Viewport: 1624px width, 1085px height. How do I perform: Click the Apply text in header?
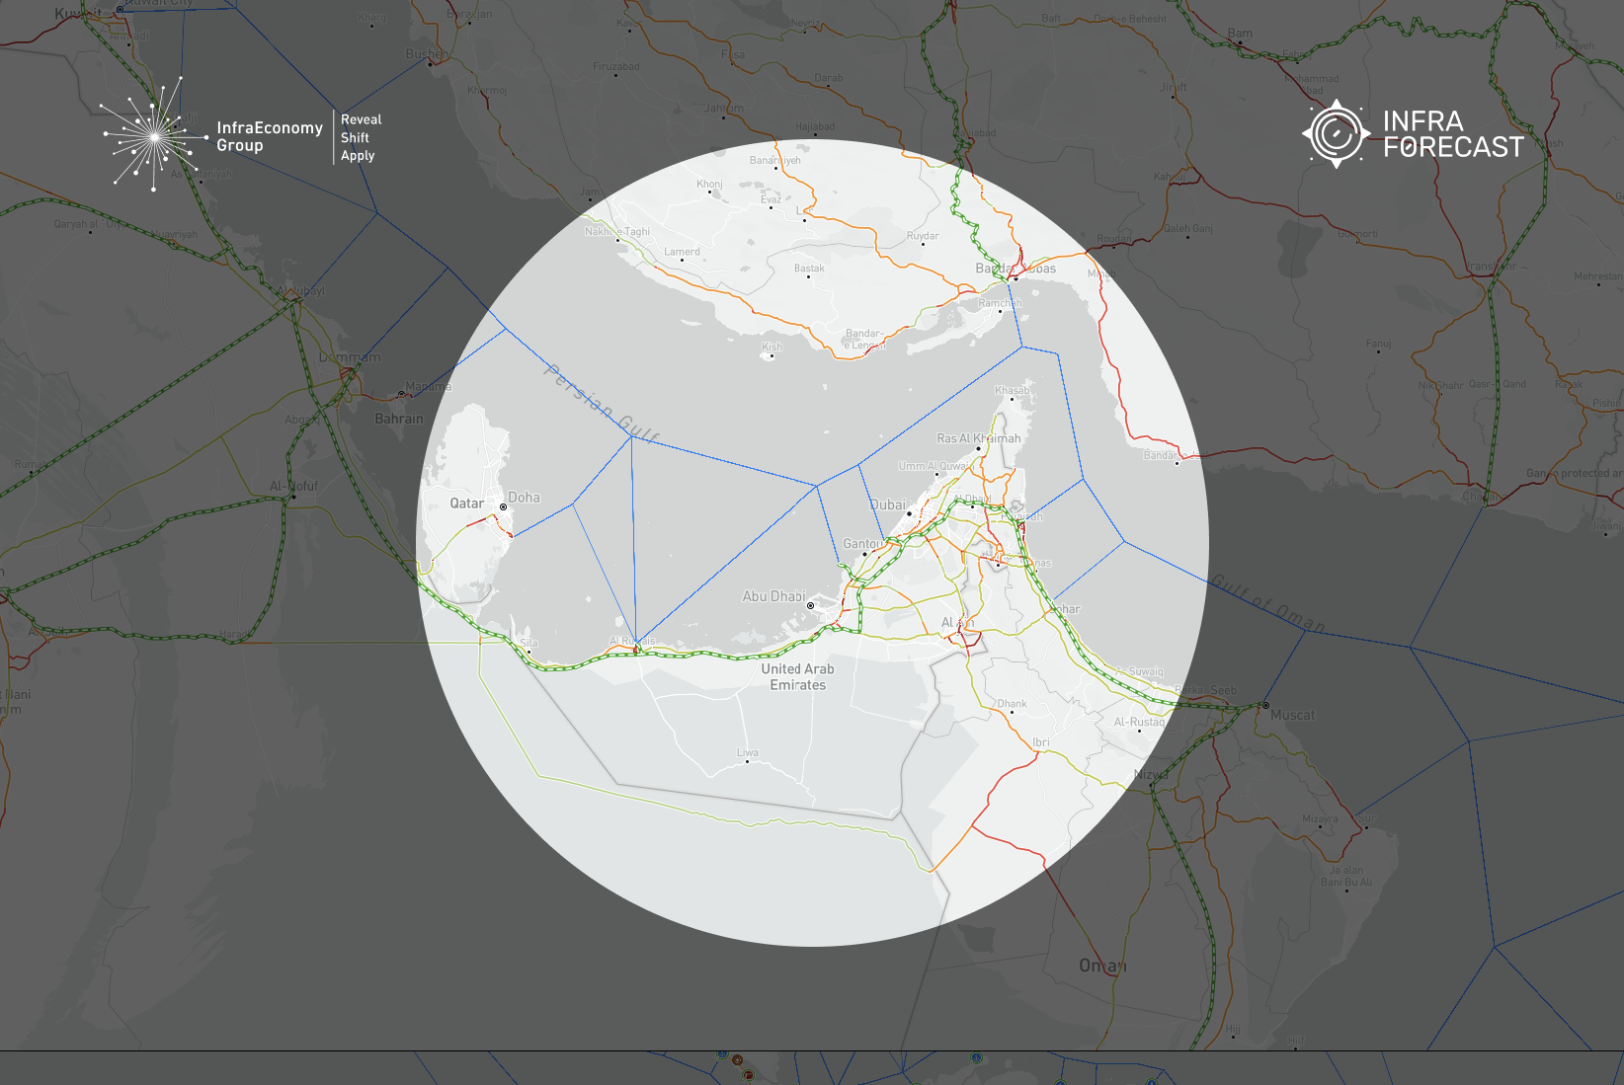click(x=358, y=156)
